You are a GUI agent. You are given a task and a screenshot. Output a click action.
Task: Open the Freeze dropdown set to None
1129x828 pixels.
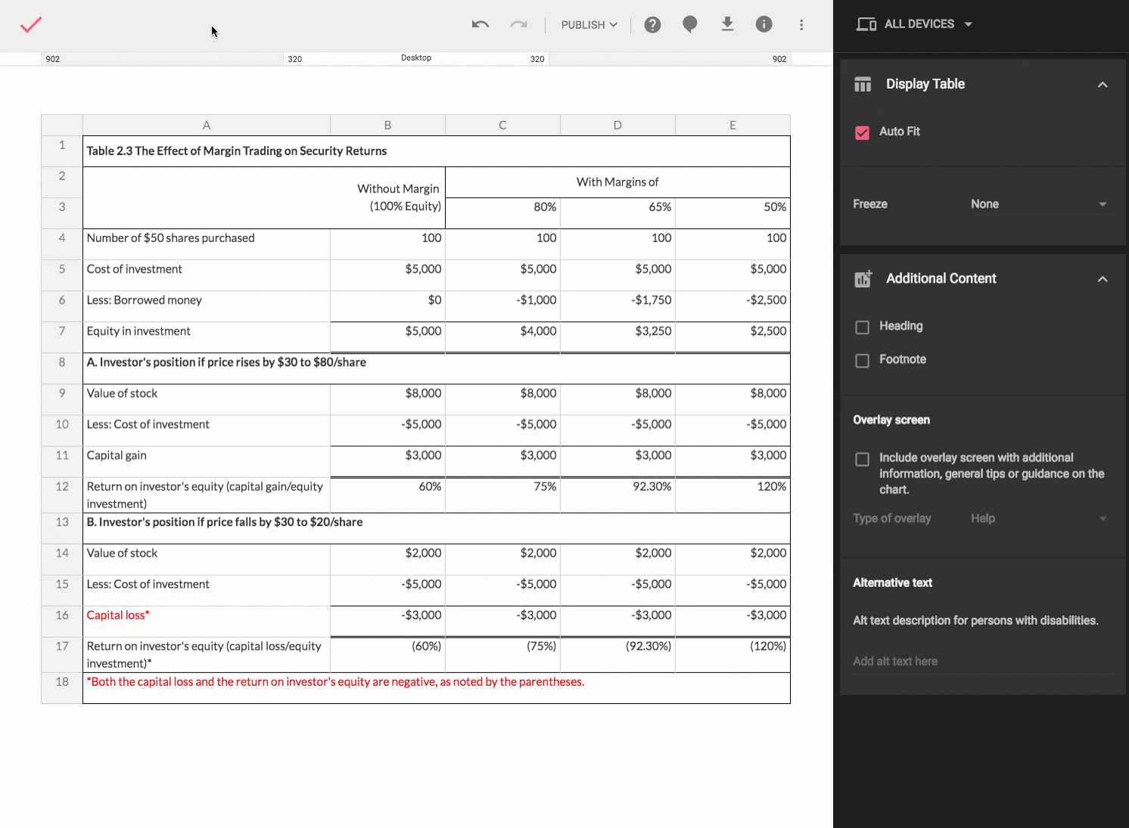pos(1038,204)
